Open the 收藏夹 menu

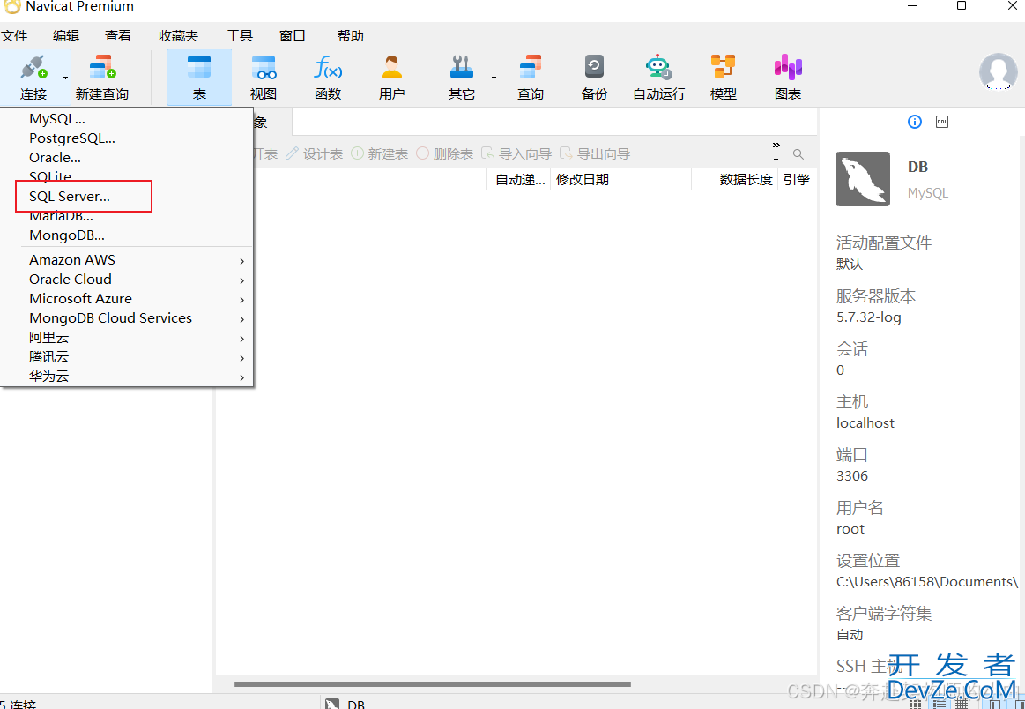point(178,36)
